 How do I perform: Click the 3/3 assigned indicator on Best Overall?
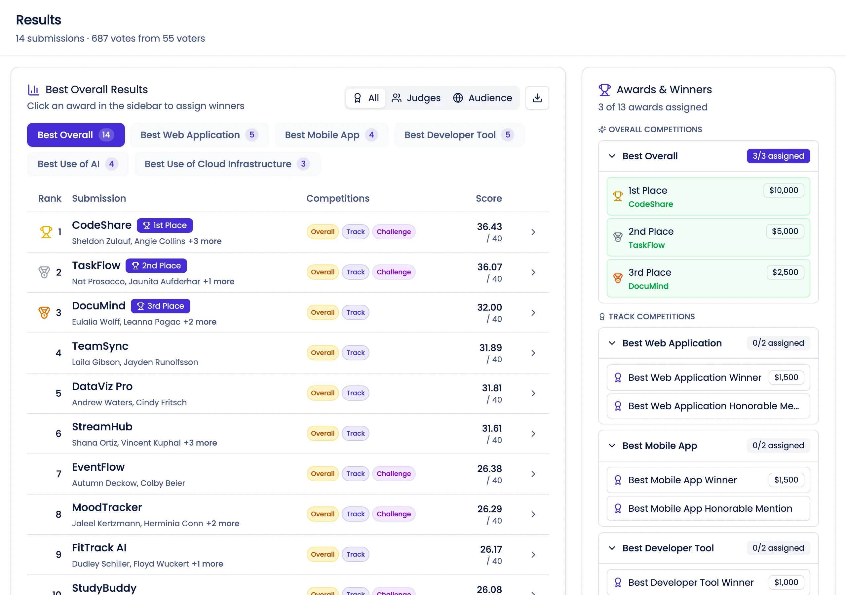pyautogui.click(x=778, y=156)
